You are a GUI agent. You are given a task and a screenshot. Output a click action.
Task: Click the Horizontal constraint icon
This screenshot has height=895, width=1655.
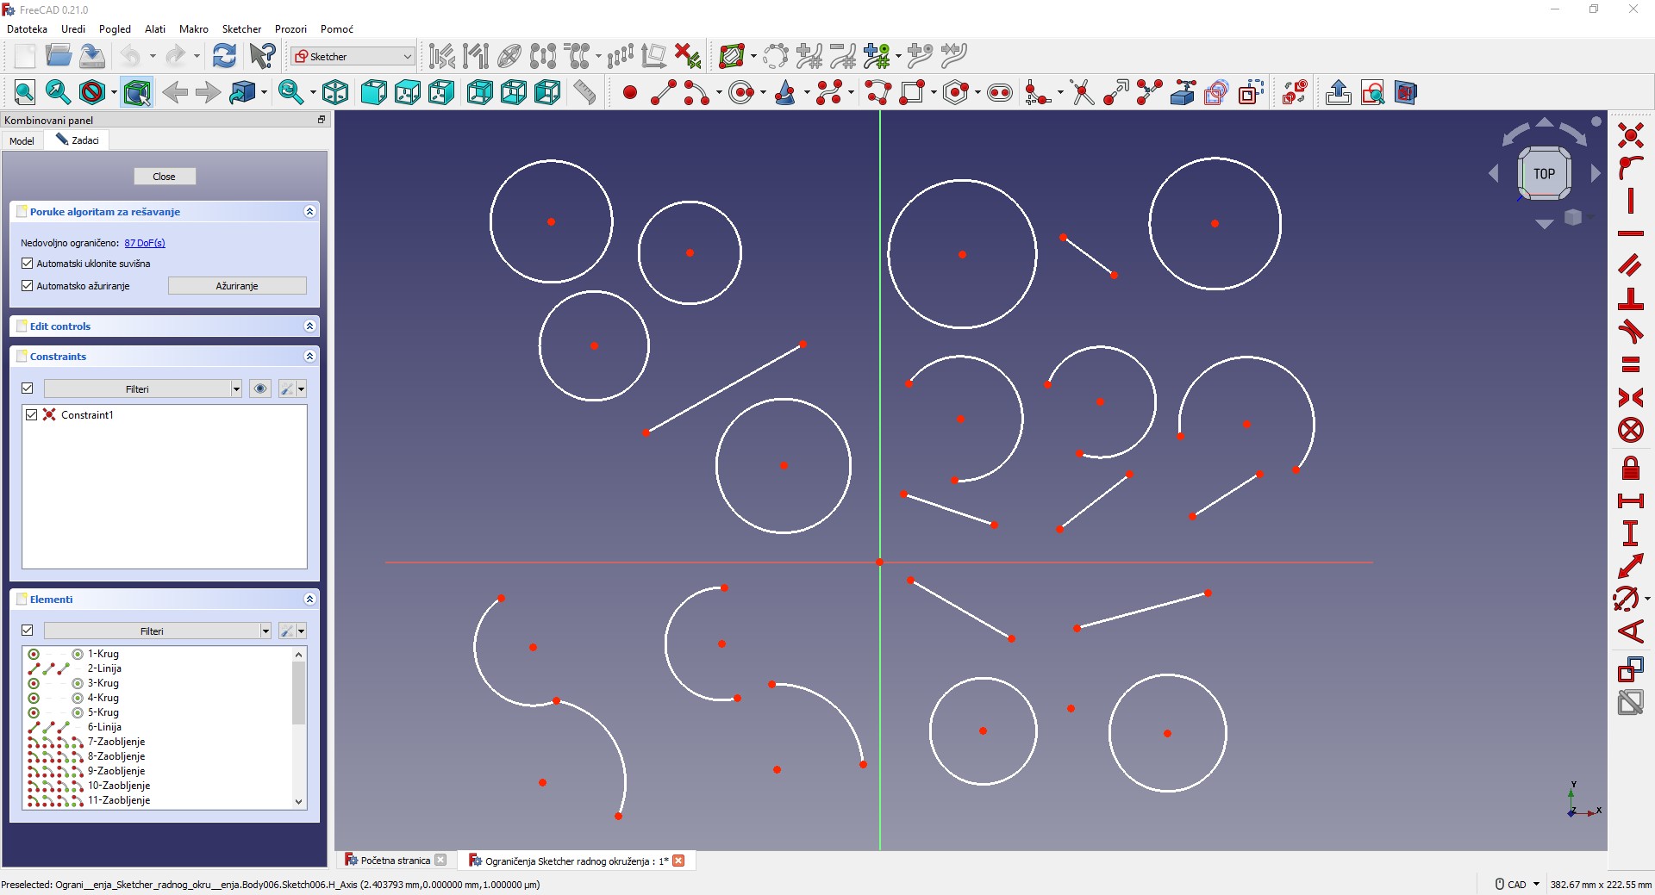tap(1630, 233)
